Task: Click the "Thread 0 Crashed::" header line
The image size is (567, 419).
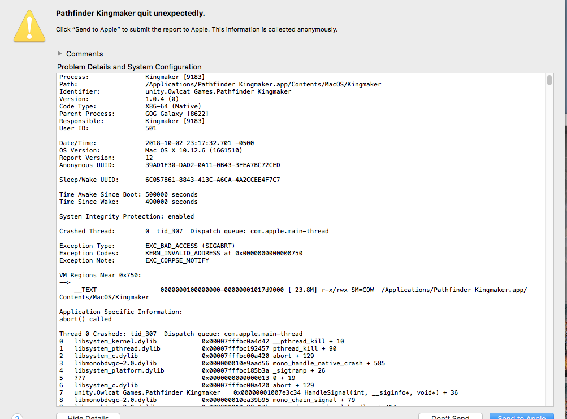Action: click(181, 334)
